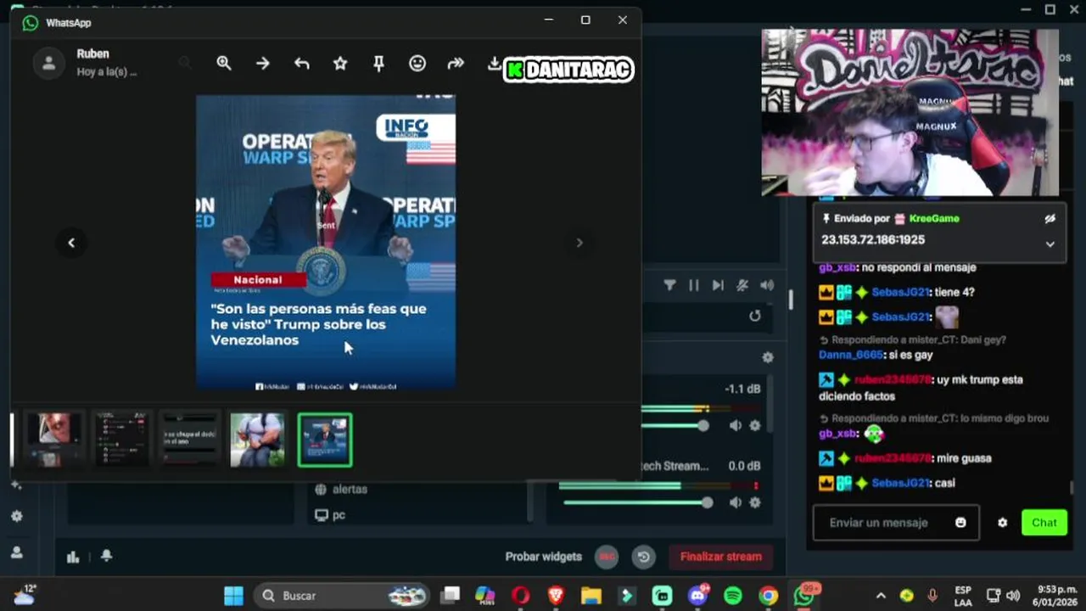Click the pinned IP address text

pyautogui.click(x=873, y=240)
